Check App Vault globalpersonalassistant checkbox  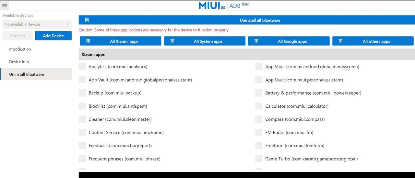click(82, 80)
